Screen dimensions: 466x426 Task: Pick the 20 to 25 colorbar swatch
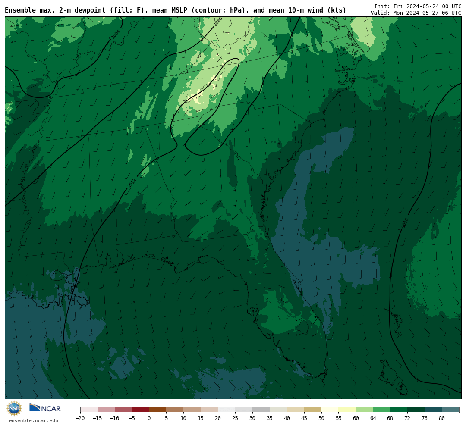click(x=227, y=410)
